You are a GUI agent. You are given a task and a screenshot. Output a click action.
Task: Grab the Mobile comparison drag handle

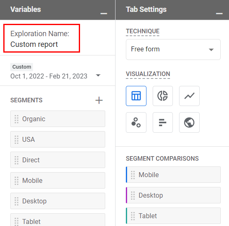133,175
